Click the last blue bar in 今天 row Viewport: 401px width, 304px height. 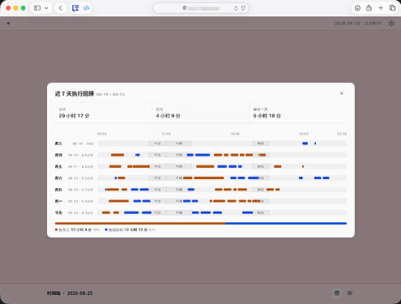[x=247, y=212]
